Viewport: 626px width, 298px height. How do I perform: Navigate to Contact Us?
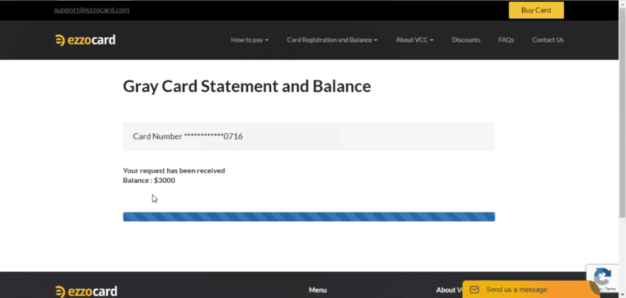(x=548, y=40)
